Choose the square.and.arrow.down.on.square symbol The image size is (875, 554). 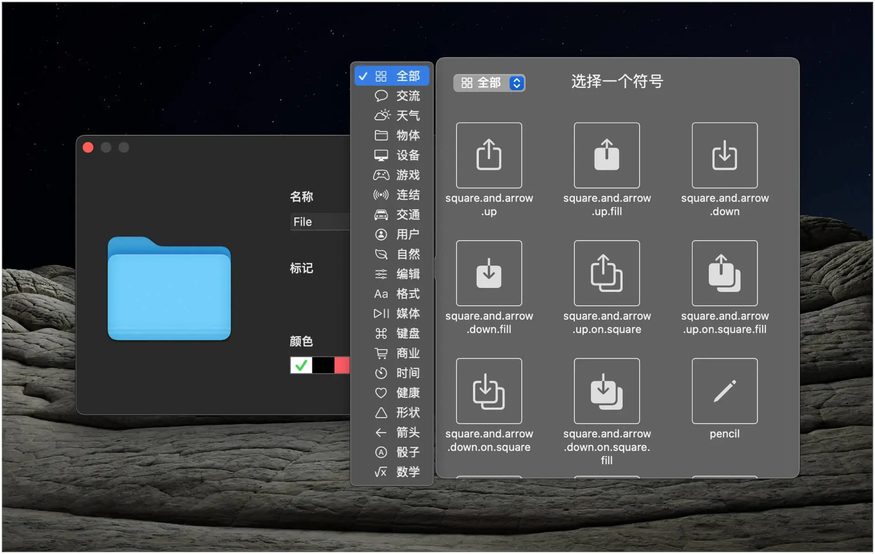coord(489,391)
